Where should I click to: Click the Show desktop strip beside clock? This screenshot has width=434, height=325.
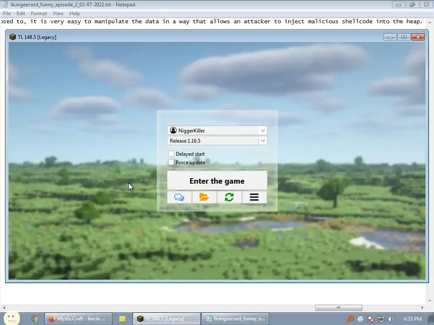coord(431,319)
